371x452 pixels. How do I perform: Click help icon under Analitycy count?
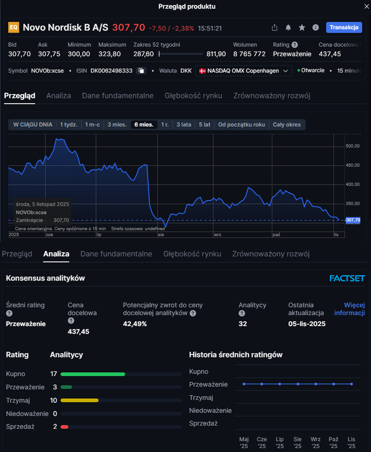[x=242, y=314]
